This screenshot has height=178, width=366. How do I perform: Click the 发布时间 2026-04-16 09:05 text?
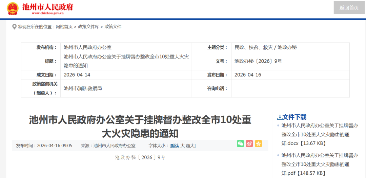point(44,146)
